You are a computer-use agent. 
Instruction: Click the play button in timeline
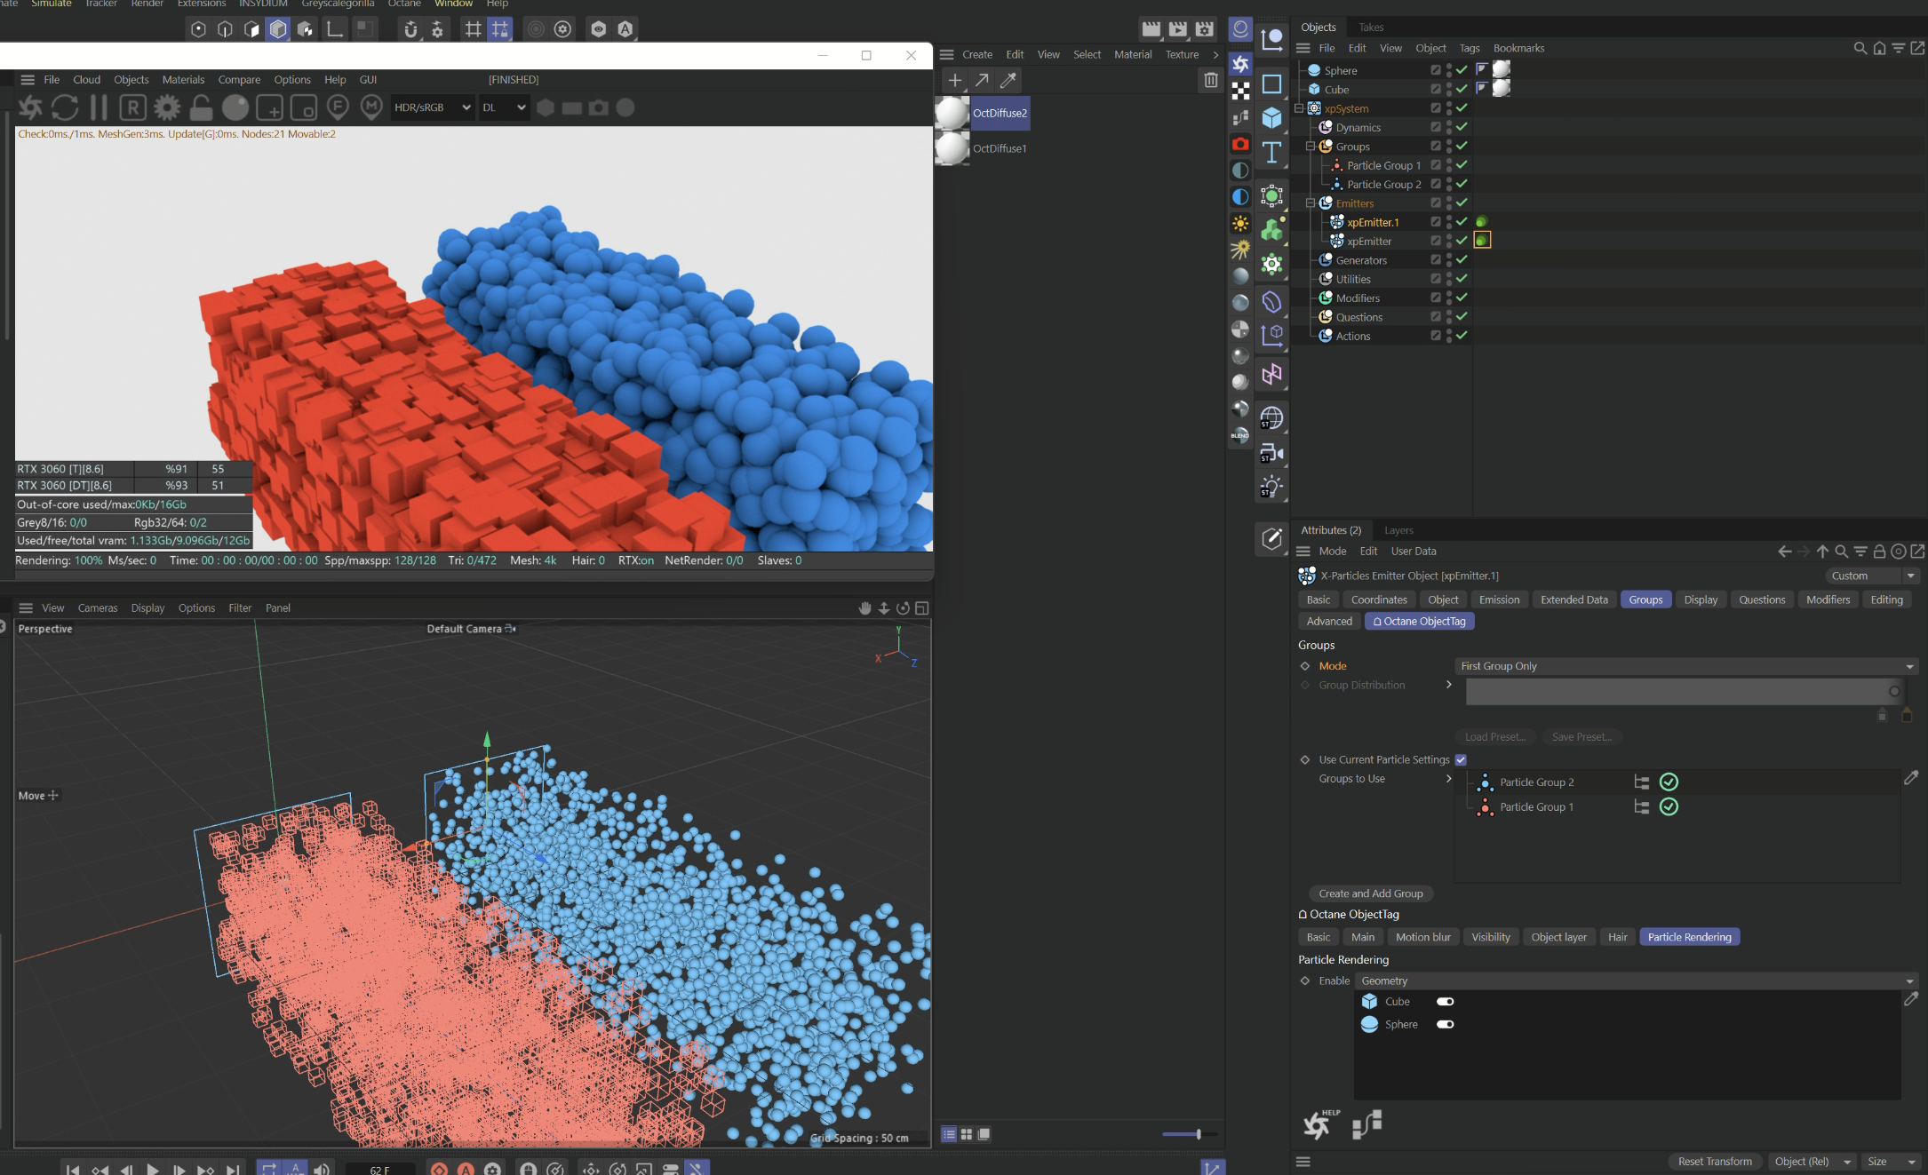click(152, 1169)
